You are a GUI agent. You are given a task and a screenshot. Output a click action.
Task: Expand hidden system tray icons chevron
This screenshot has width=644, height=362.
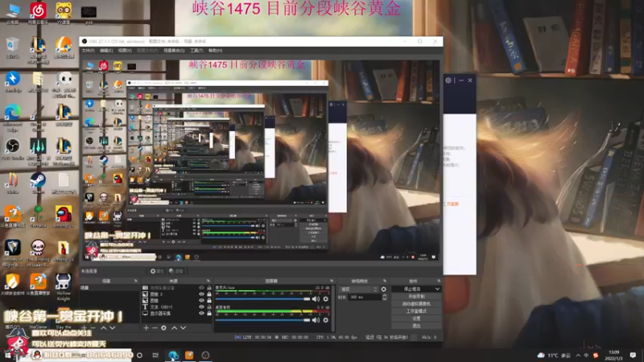click(578, 355)
